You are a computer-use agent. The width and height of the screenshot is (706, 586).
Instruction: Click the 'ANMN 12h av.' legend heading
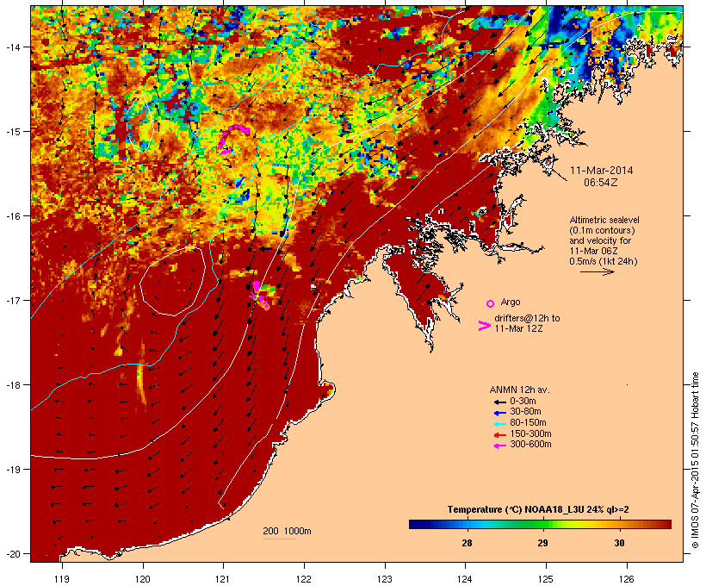point(519,390)
